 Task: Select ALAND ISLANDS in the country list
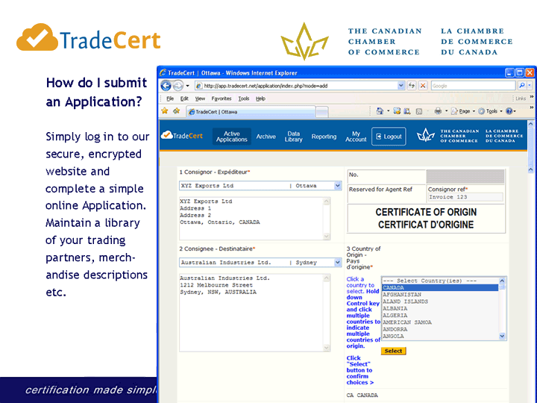point(440,302)
